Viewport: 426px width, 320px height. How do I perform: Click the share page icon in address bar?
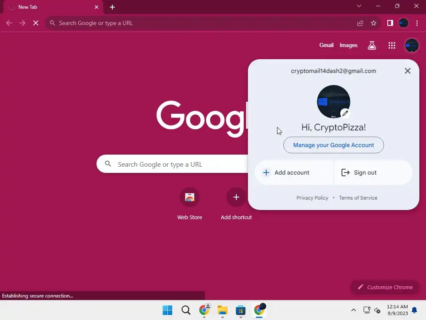[360, 23]
